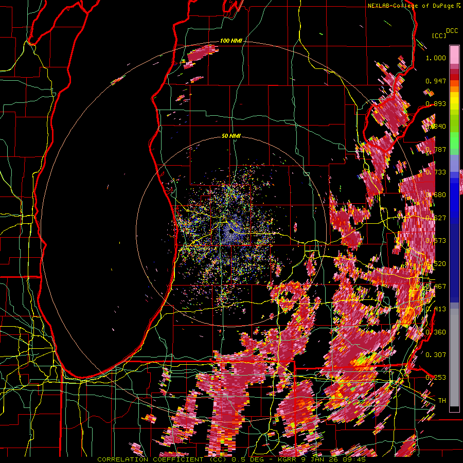This screenshot has height=463, width=463.
Task: Click the 1.000 value on the color scale
Action: (x=436, y=58)
